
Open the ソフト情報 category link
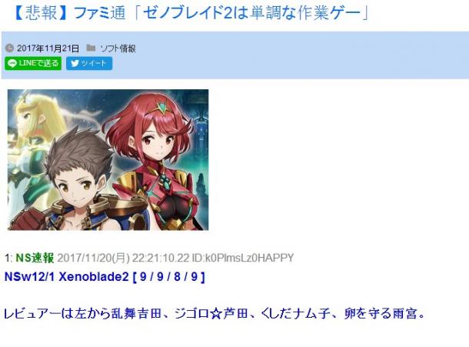(118, 48)
